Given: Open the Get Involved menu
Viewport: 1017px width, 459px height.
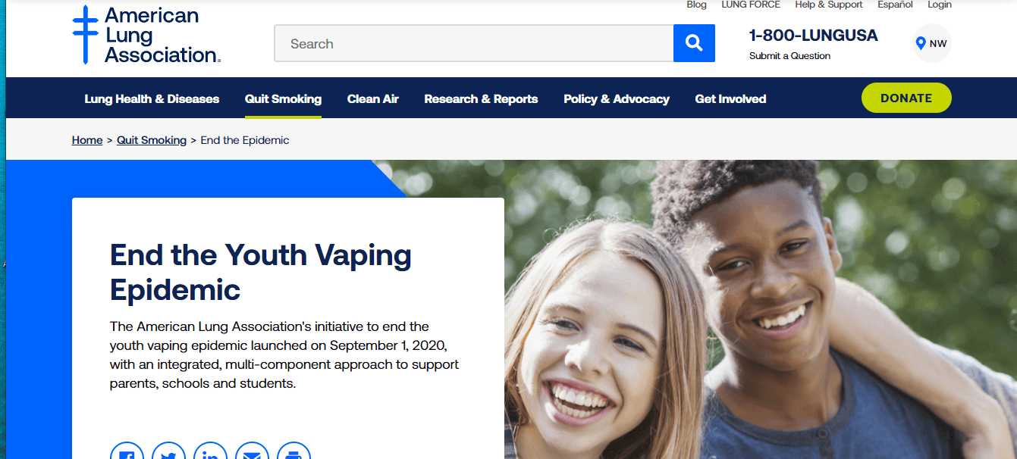Looking at the screenshot, I should point(730,98).
